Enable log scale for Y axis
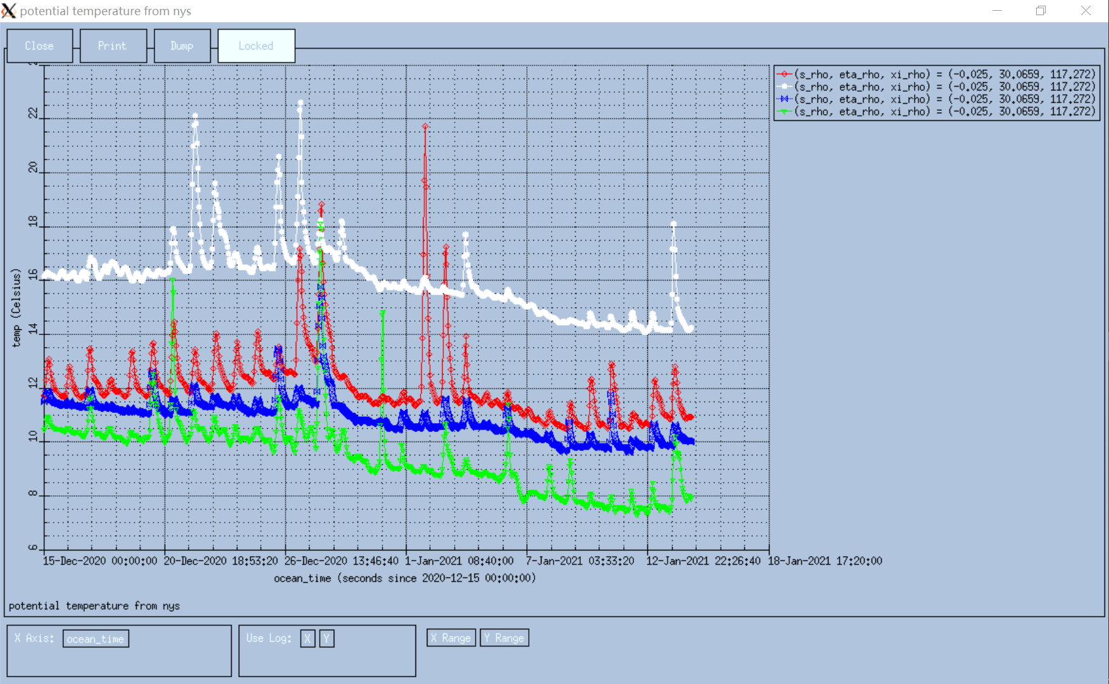Viewport: 1109px width, 684px height. pos(326,638)
